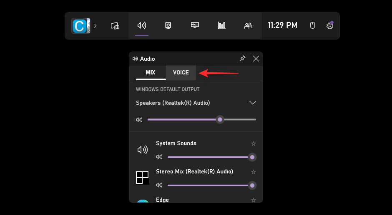Open the Performance widget

(195, 26)
